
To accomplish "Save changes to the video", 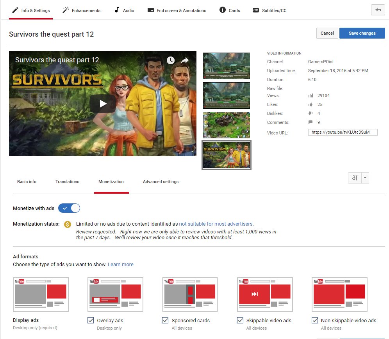I will pyautogui.click(x=362, y=33).
